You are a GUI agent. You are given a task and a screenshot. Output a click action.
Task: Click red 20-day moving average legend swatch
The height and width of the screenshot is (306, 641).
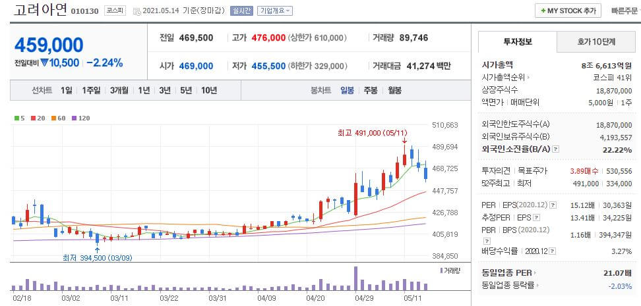[33, 118]
